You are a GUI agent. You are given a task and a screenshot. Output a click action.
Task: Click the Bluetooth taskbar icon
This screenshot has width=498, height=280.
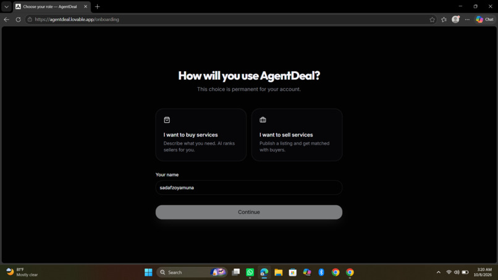321,273
